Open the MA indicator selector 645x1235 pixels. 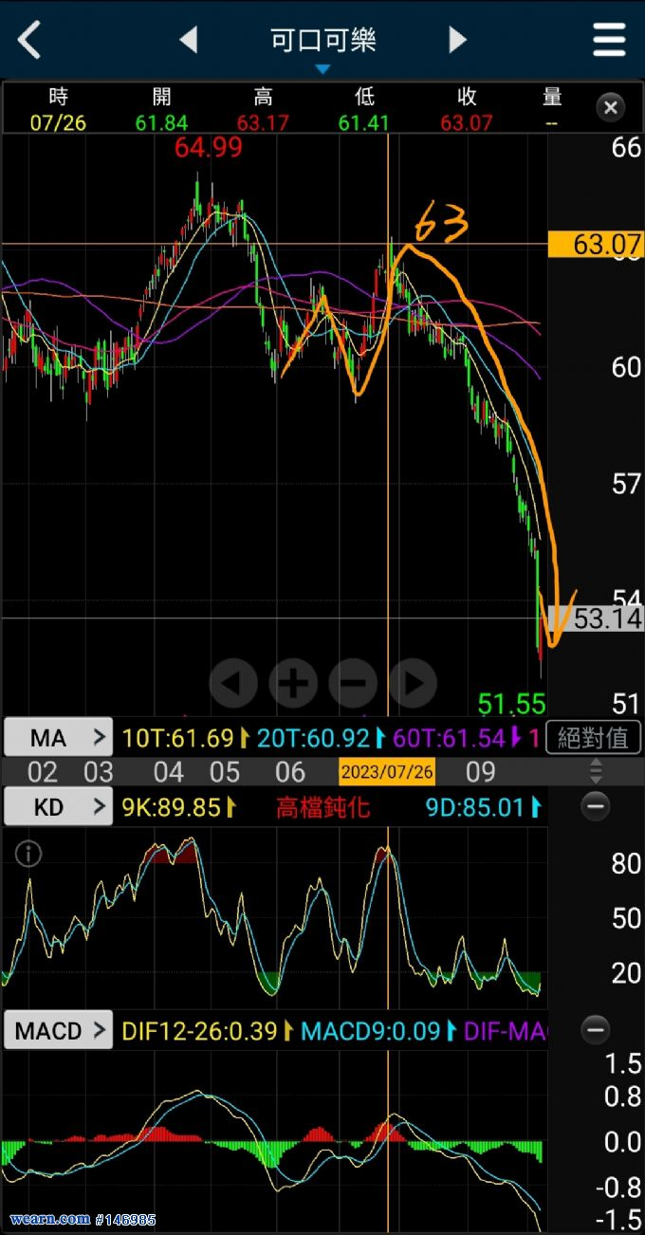(x=59, y=738)
